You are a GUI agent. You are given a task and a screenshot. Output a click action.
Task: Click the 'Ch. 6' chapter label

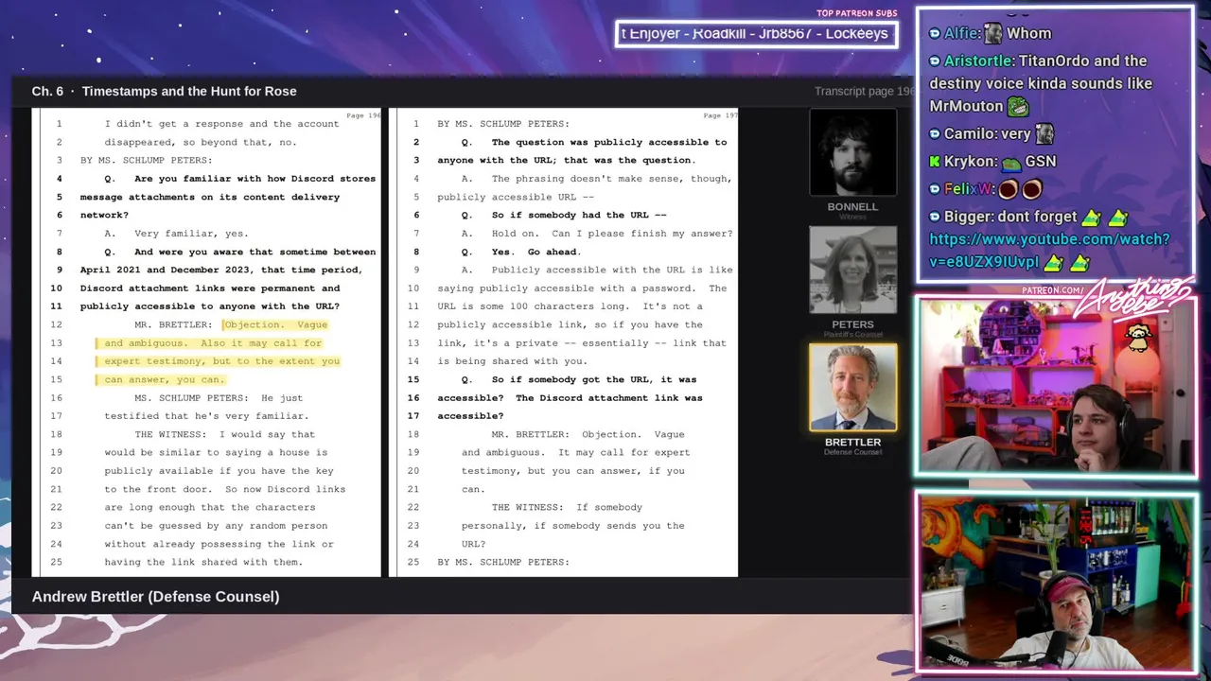[x=47, y=91]
